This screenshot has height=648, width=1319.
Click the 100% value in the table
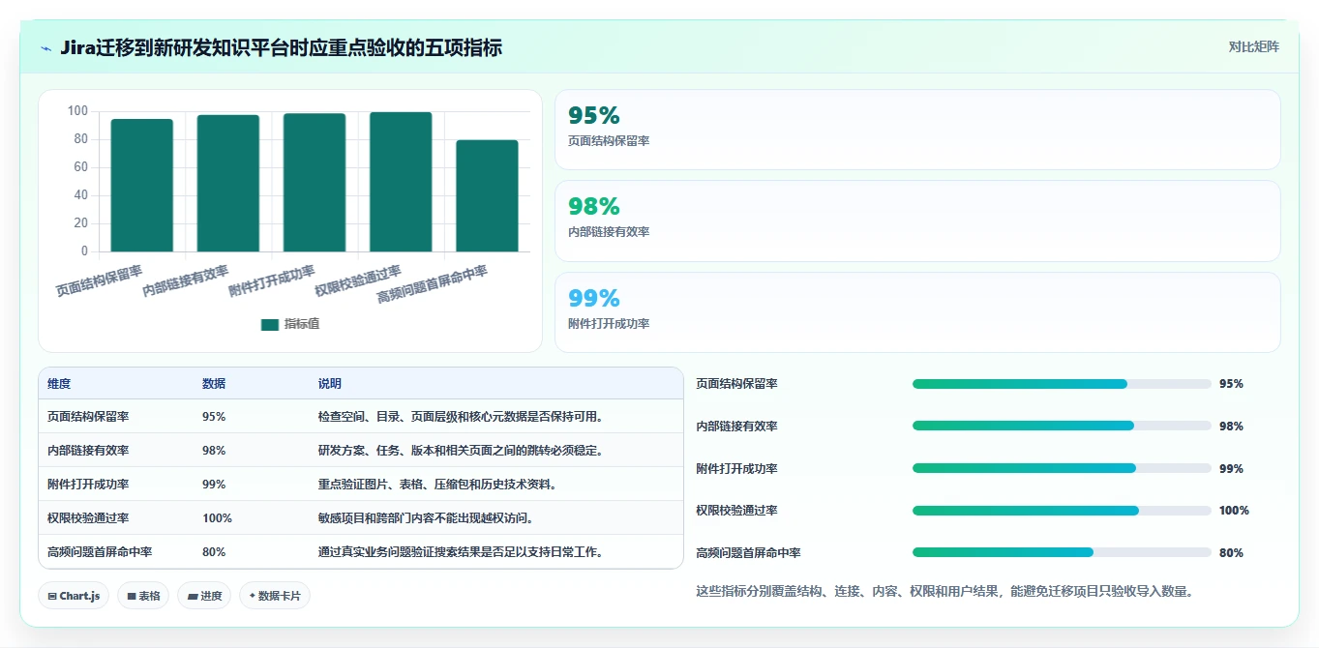click(x=217, y=518)
